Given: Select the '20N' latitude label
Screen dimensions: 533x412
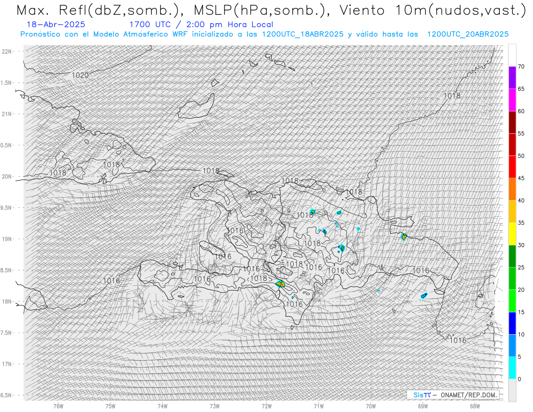Looking at the screenshot, I should [7, 176].
